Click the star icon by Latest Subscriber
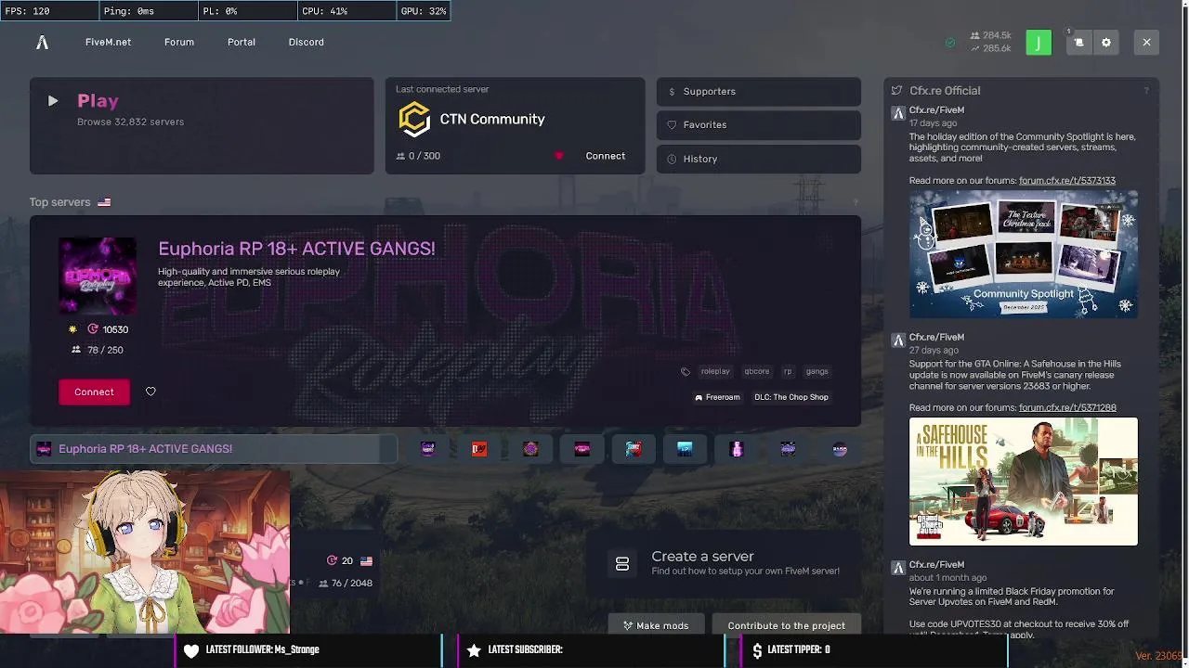 [474, 650]
